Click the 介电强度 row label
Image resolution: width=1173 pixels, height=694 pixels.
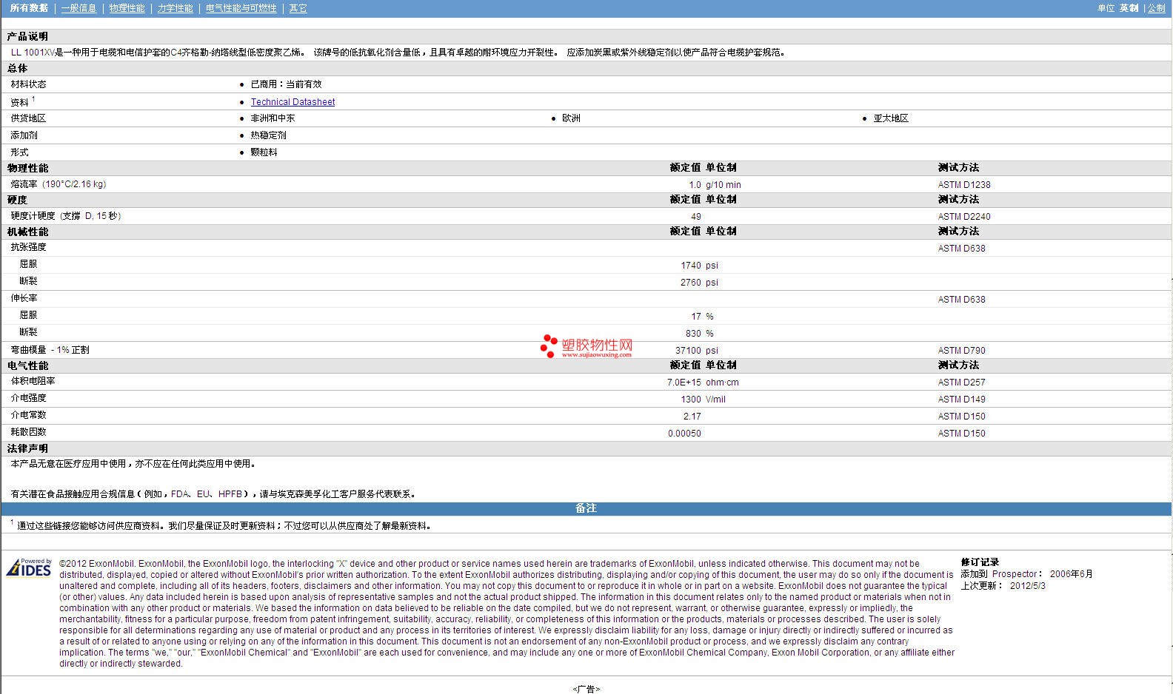pos(28,398)
